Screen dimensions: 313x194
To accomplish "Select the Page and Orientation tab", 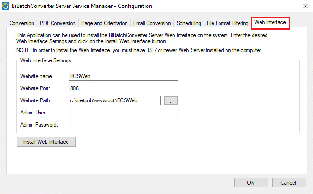I will [104, 23].
